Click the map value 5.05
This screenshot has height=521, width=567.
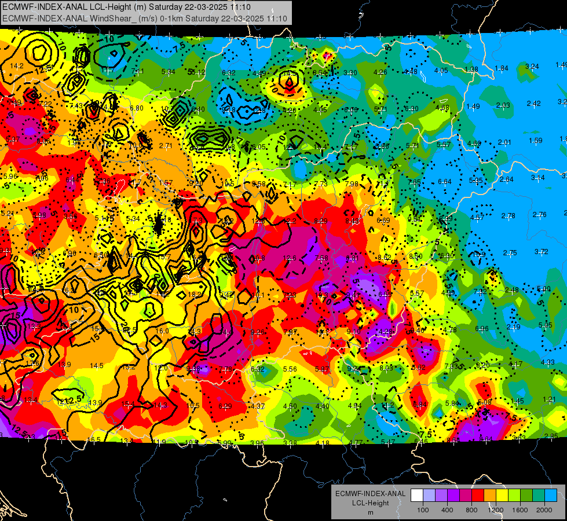pos(545,325)
